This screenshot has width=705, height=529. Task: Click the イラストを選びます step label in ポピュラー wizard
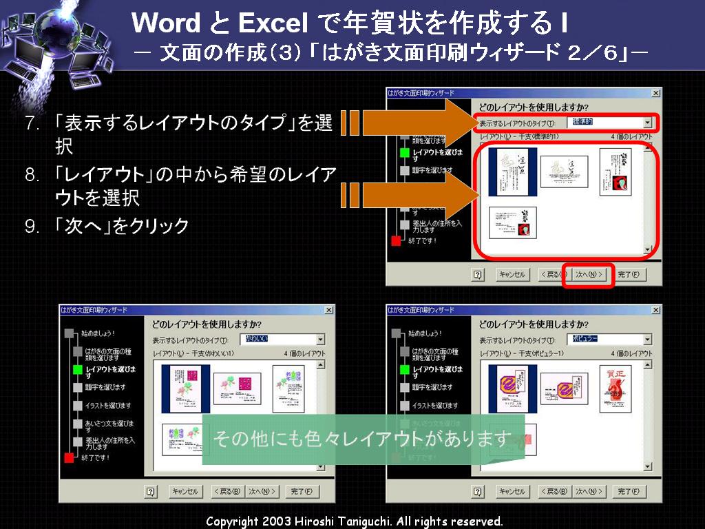point(435,406)
